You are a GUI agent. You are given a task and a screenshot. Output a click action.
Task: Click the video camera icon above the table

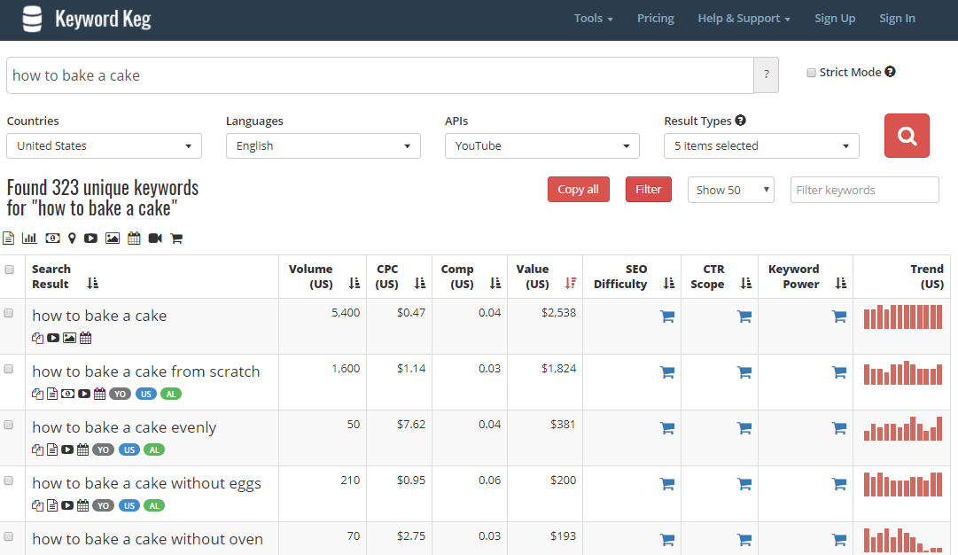point(155,238)
